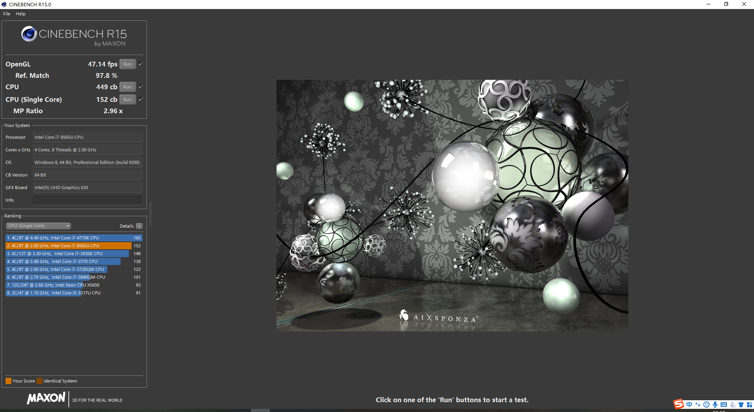Click the Processor field showing i7-8565U
754x412 pixels.
coord(87,137)
